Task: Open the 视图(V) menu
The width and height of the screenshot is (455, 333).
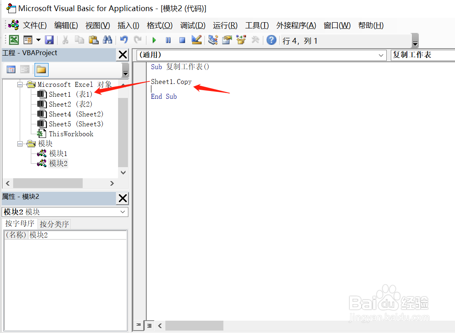Action: [97, 26]
